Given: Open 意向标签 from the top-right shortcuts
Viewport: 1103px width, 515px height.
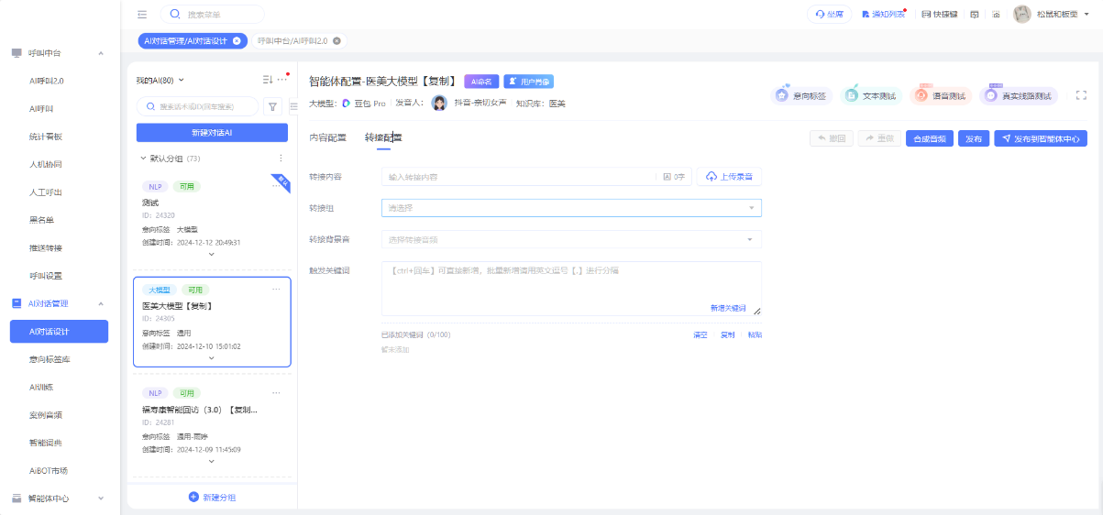Looking at the screenshot, I should pyautogui.click(x=801, y=95).
